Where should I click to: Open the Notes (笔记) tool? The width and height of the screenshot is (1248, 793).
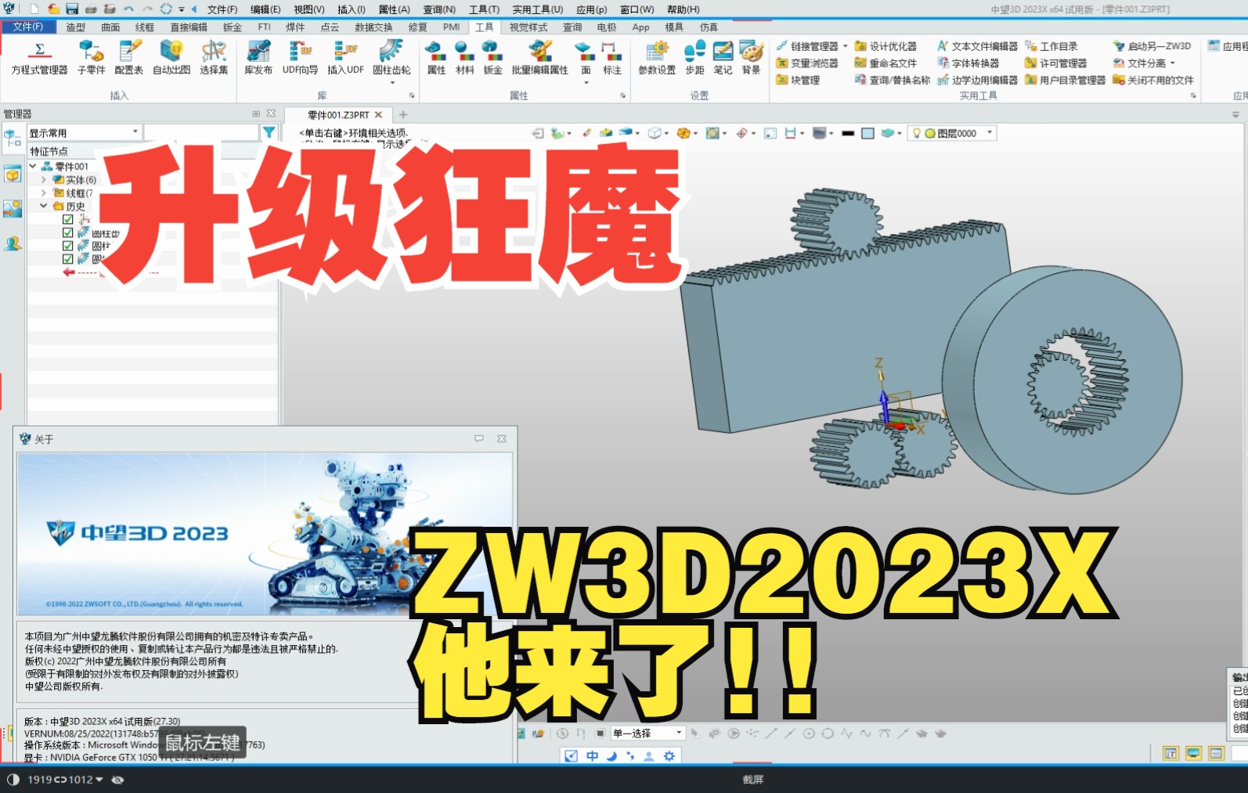point(723,58)
